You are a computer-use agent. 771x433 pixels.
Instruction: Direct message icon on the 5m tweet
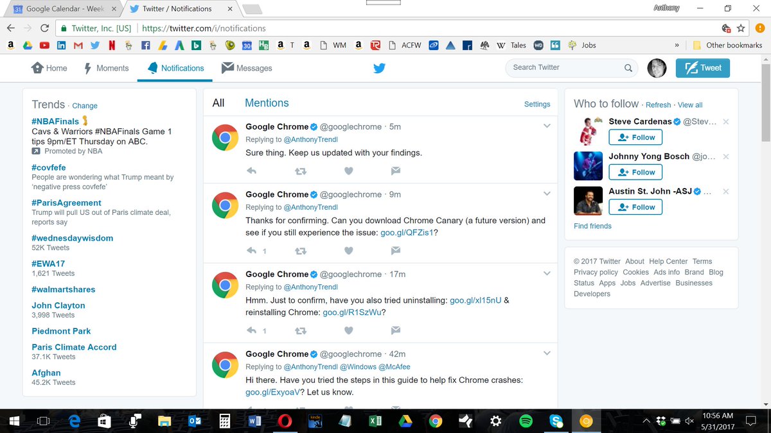396,171
